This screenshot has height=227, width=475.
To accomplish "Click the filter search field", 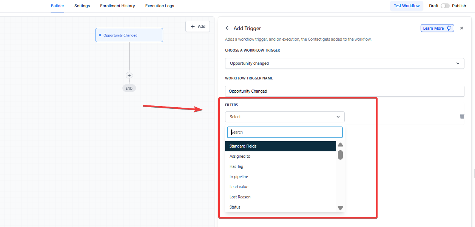I will point(285,132).
